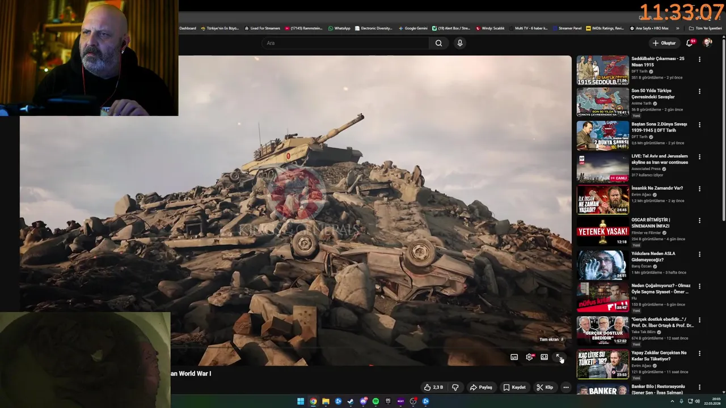This screenshot has height=408, width=726.
Task: Open the YouTube account avatar menu
Action: [x=707, y=43]
